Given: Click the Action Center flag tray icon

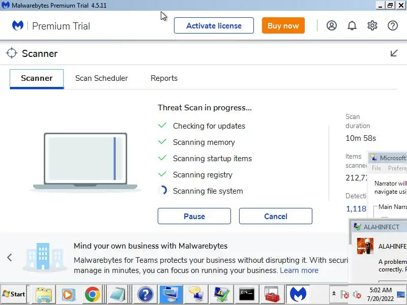Looking at the screenshot, I should tap(345, 295).
